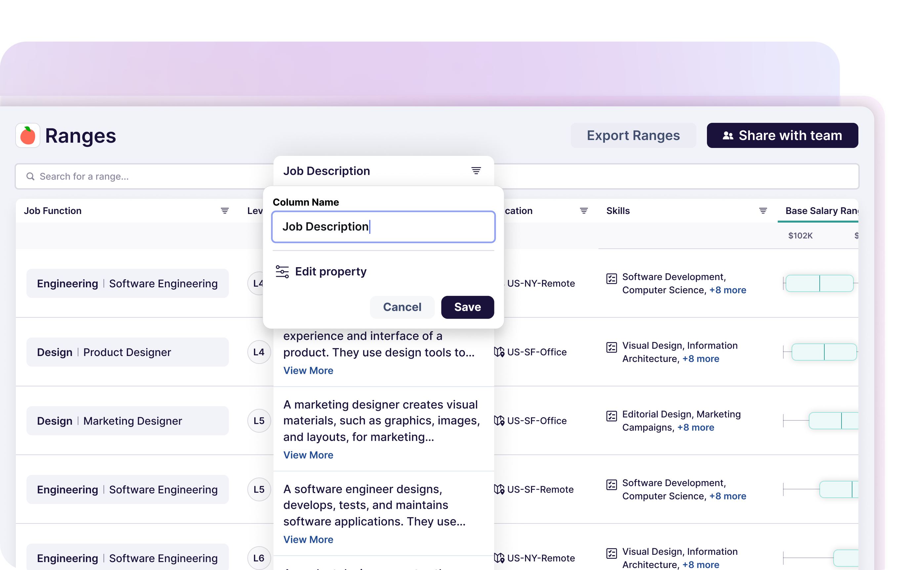906x570 pixels.
Task: Click the Share with team button
Action: tap(782, 136)
